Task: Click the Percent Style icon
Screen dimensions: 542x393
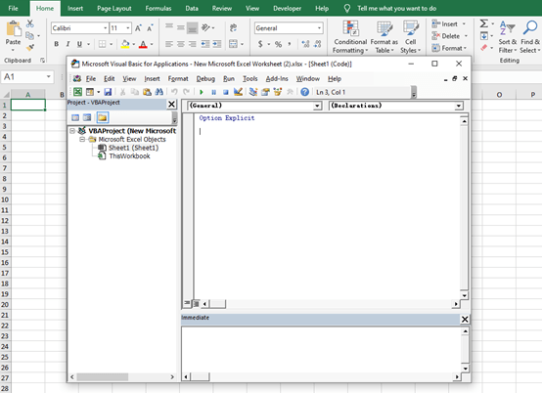Action: pyautogui.click(x=278, y=44)
